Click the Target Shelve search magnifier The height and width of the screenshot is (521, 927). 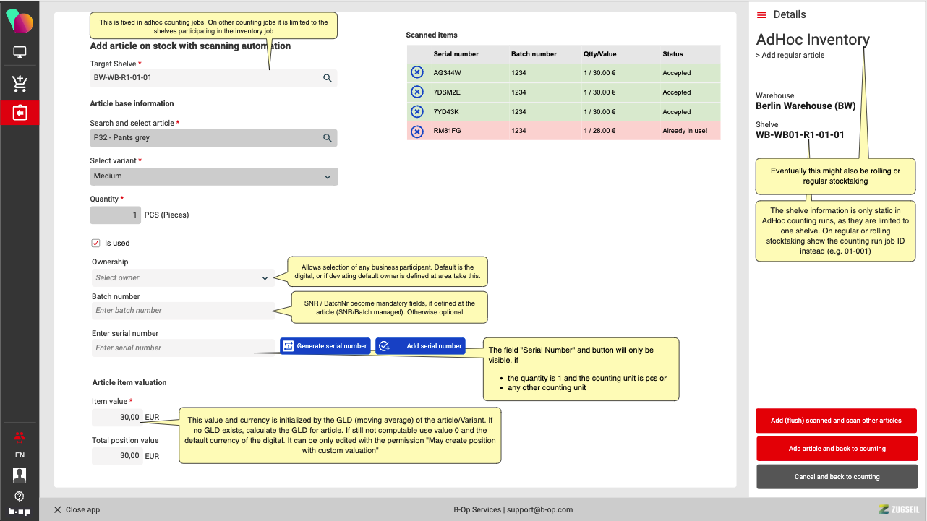click(x=328, y=78)
